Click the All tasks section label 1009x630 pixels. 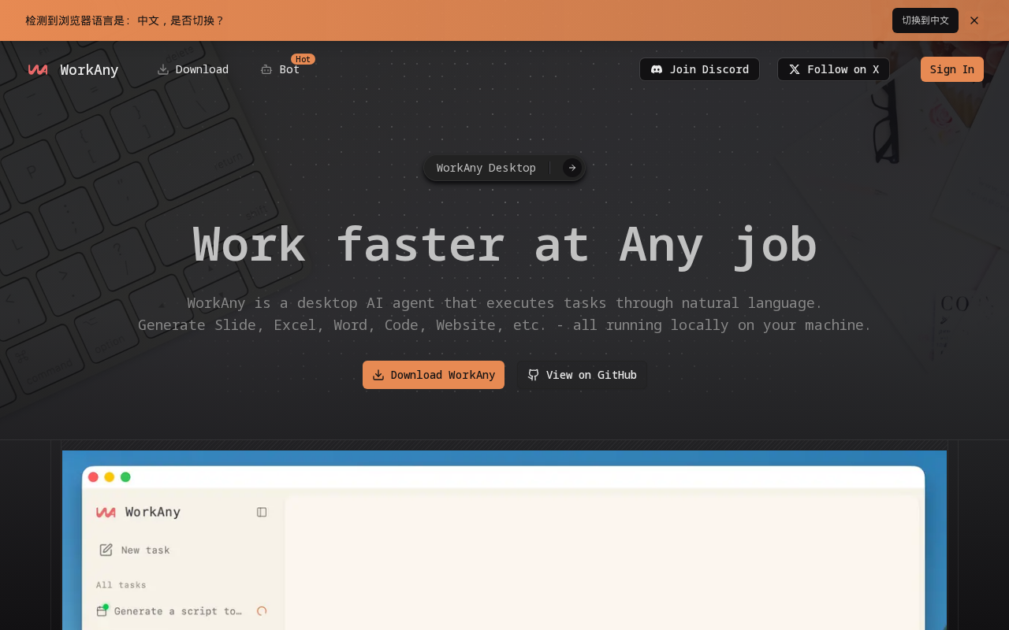(x=121, y=585)
